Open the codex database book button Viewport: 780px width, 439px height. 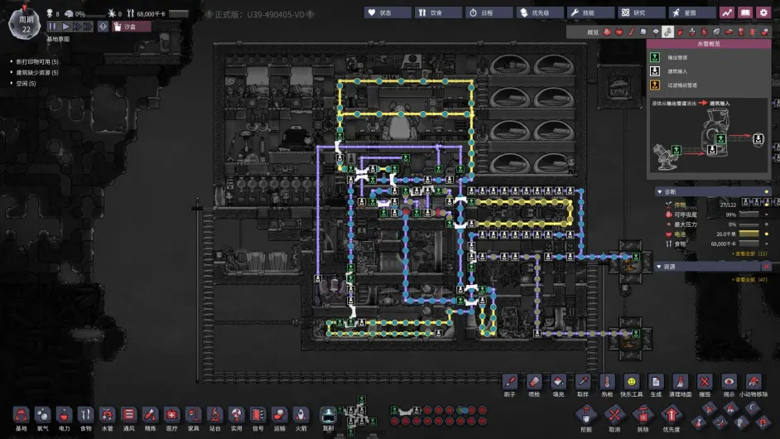point(745,13)
